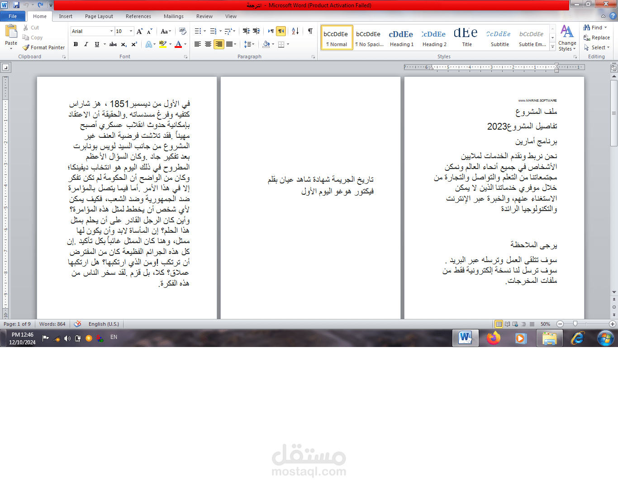This screenshot has height=488, width=618.
Task: Switch to the References tab
Action: coord(138,16)
